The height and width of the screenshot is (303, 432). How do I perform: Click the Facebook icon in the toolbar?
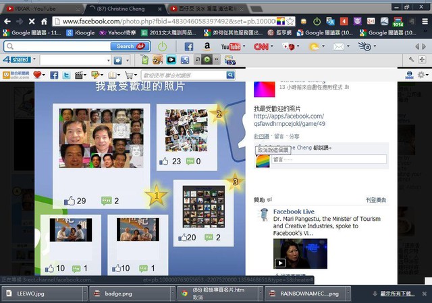click(189, 46)
